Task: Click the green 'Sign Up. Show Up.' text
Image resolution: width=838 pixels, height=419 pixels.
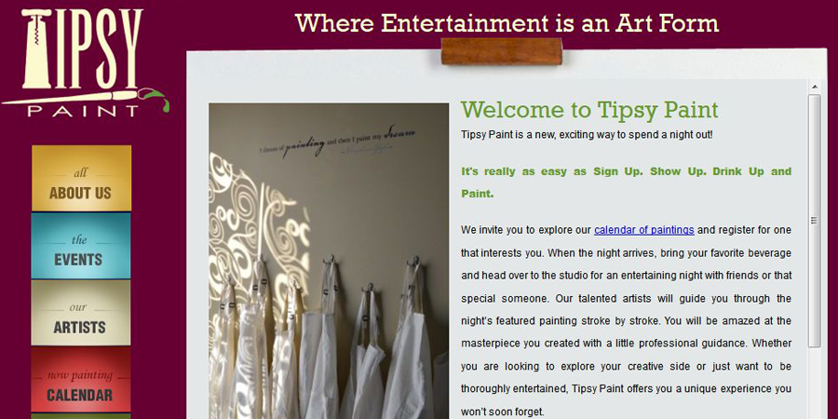Action: (x=626, y=182)
